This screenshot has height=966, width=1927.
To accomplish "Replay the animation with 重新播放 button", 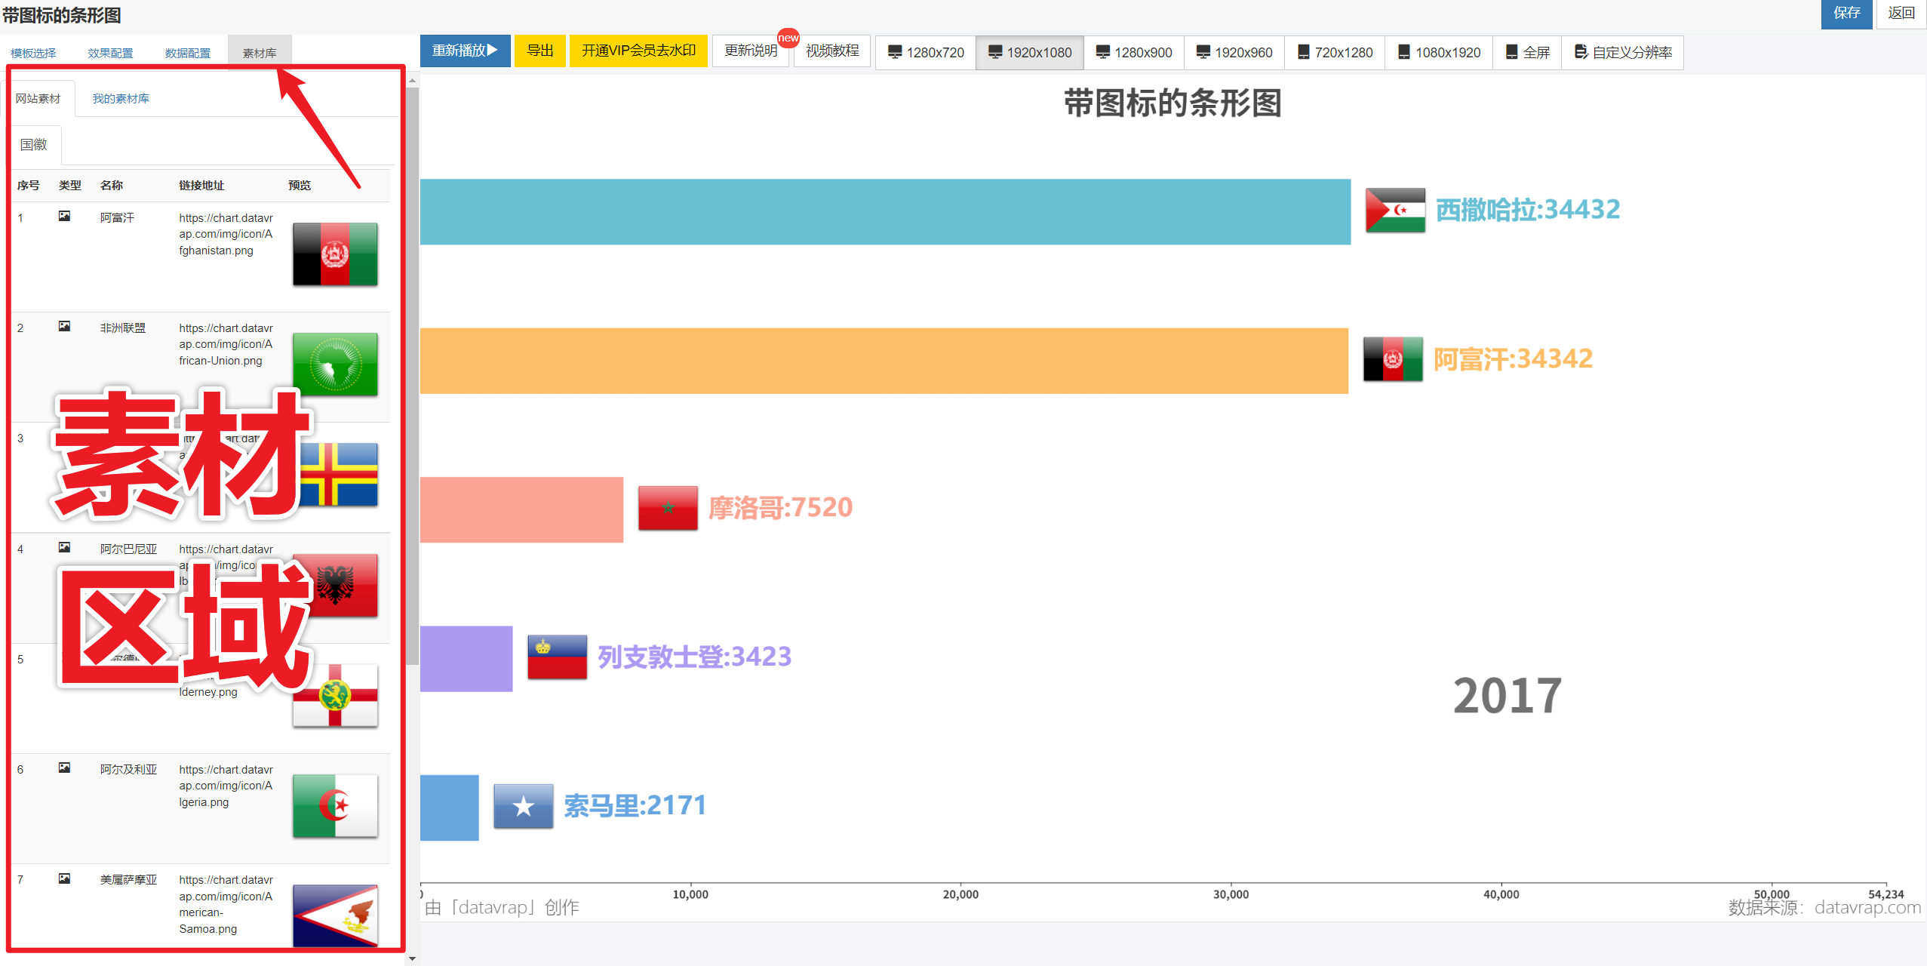I will 465,51.
